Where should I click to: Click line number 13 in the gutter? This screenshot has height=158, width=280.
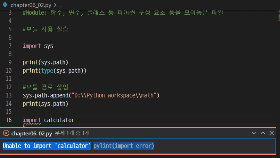(9, 95)
